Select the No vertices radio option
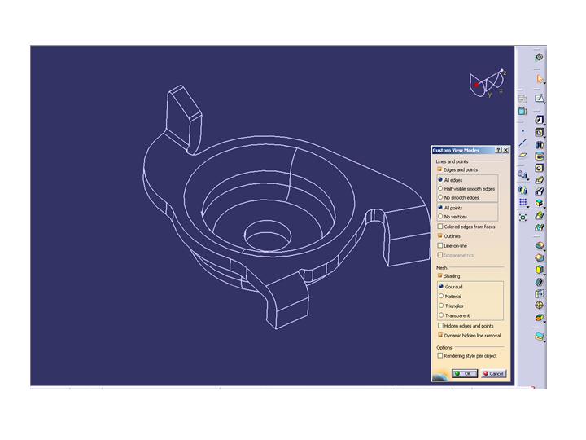586x440 pixels. pos(440,216)
